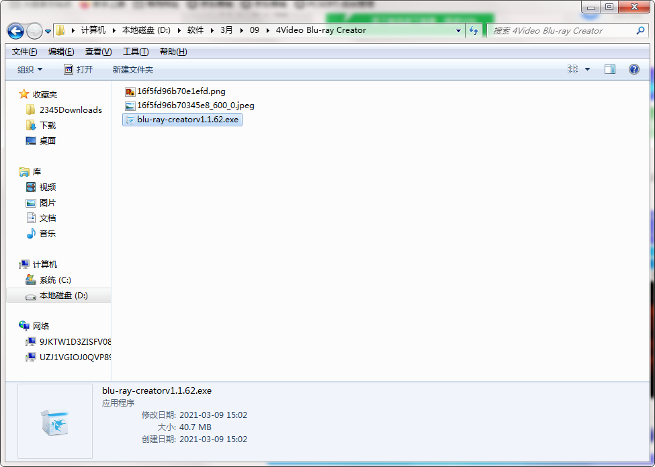Click the exe installer's file icon
The image size is (655, 467).
pyautogui.click(x=130, y=120)
